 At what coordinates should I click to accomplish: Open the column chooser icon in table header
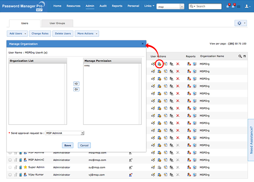pos(245,56)
